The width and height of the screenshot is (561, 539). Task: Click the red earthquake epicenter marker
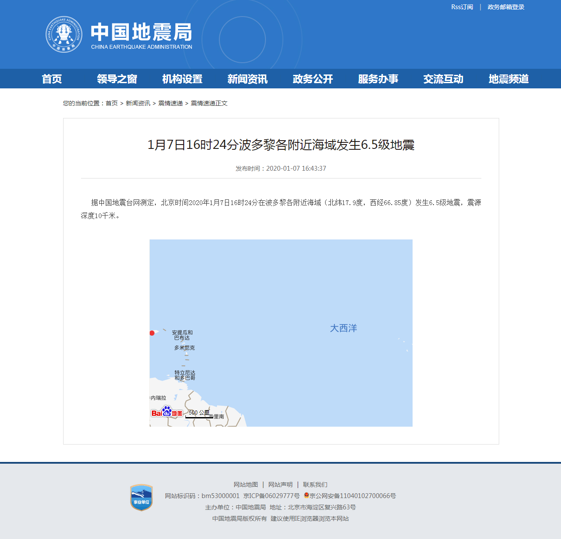[152, 333]
